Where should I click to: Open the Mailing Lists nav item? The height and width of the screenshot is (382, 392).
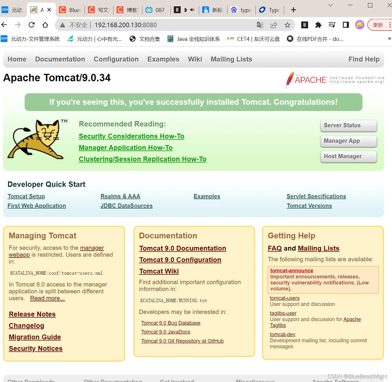click(231, 59)
